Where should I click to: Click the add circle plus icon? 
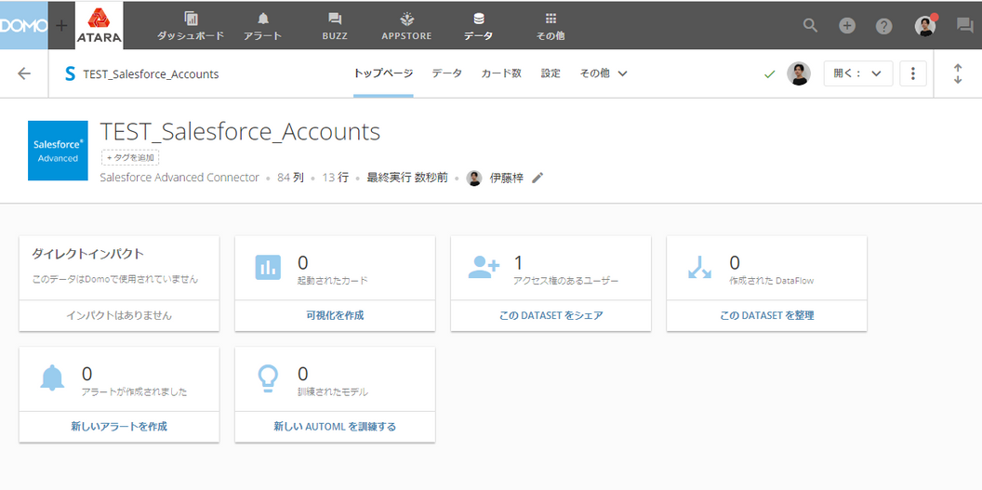(847, 26)
